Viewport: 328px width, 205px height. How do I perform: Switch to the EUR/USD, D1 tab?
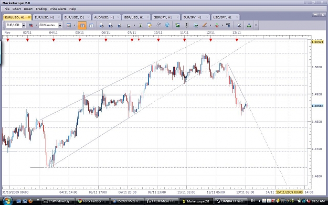[x=75, y=17]
